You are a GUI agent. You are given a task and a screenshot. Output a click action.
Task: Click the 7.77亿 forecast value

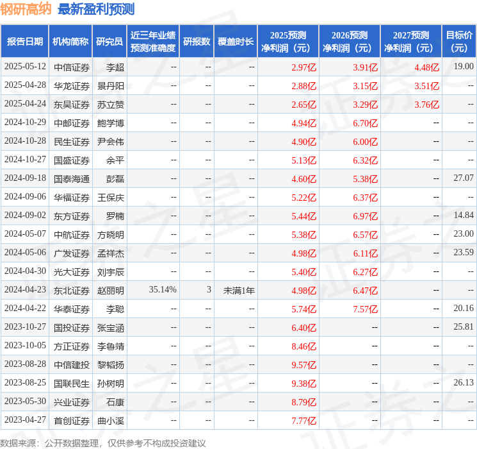303,421
